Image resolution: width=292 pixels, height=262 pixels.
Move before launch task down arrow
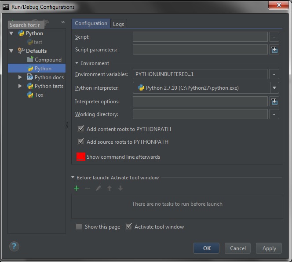point(120,188)
